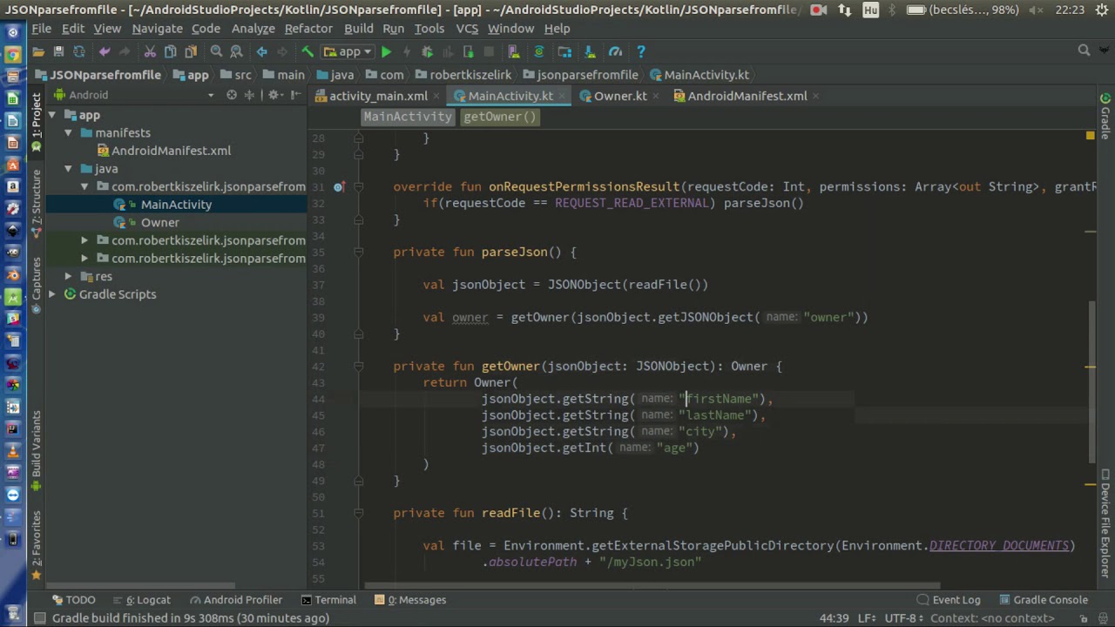Open the Terminal tool window
The height and width of the screenshot is (627, 1115).
[328, 599]
